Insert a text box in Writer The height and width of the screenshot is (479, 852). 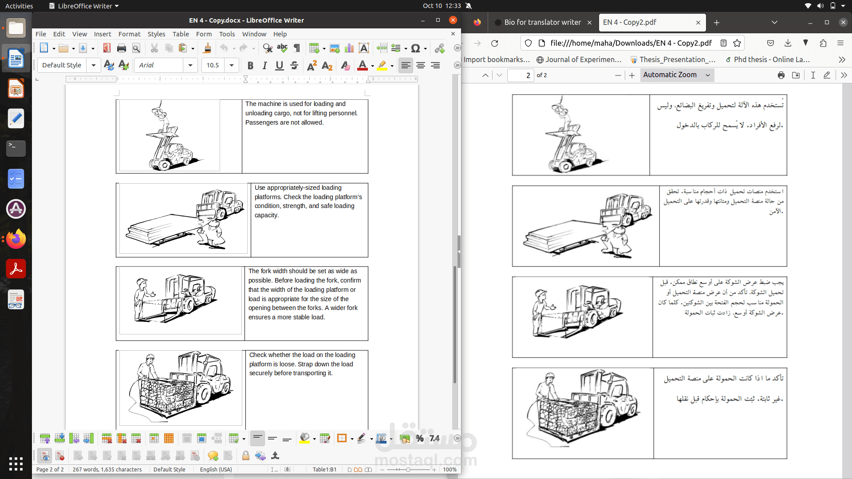tap(364, 48)
